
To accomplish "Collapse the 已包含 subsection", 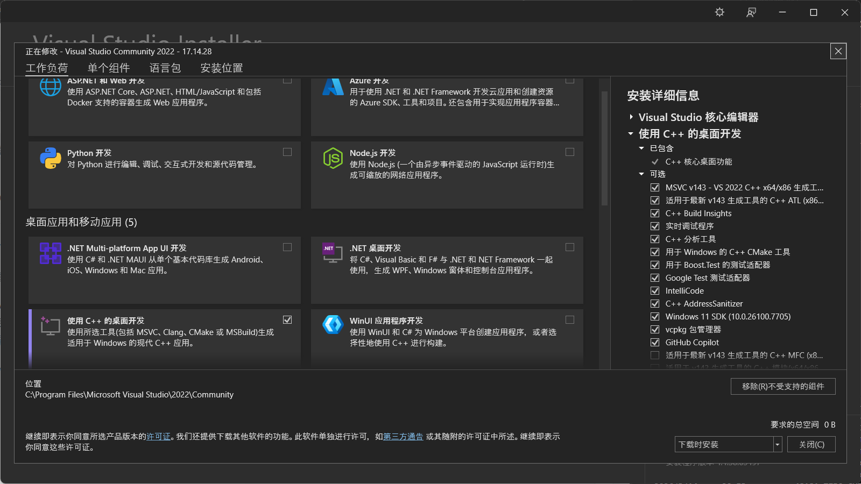I will pos(641,148).
